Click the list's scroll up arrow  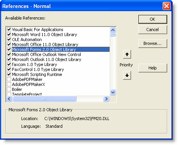113,30
